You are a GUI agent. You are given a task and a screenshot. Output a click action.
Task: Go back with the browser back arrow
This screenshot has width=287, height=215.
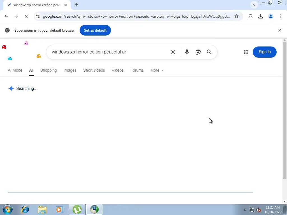(6, 16)
